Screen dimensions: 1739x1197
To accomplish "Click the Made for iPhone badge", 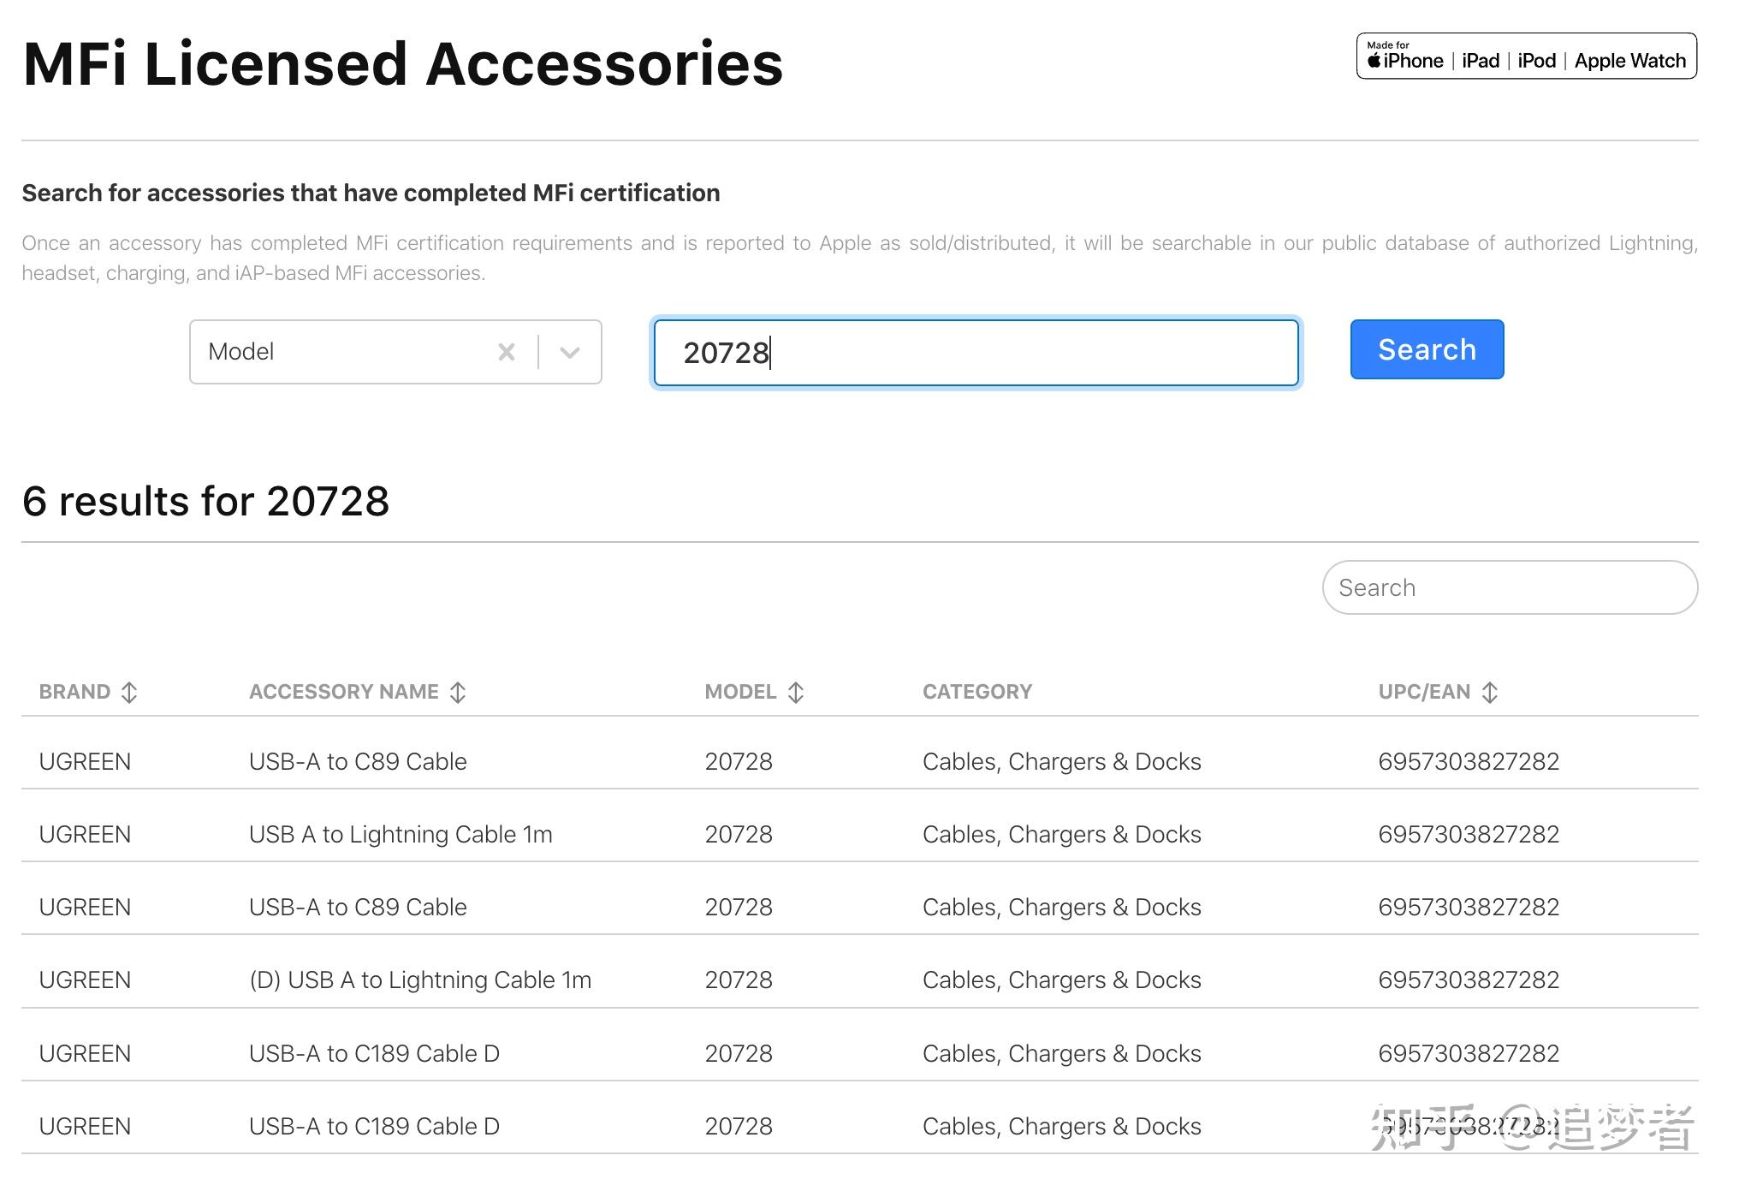I will point(1526,57).
